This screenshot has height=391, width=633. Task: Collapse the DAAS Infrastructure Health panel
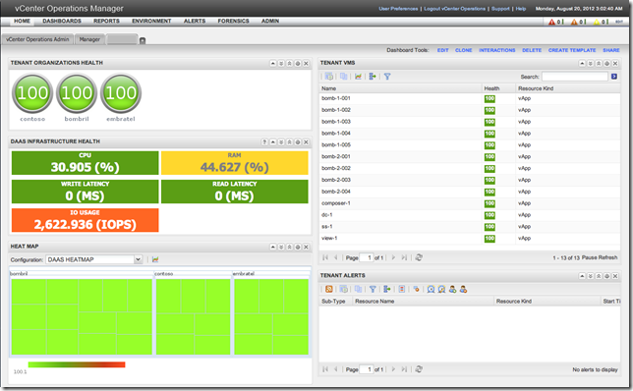(x=273, y=142)
